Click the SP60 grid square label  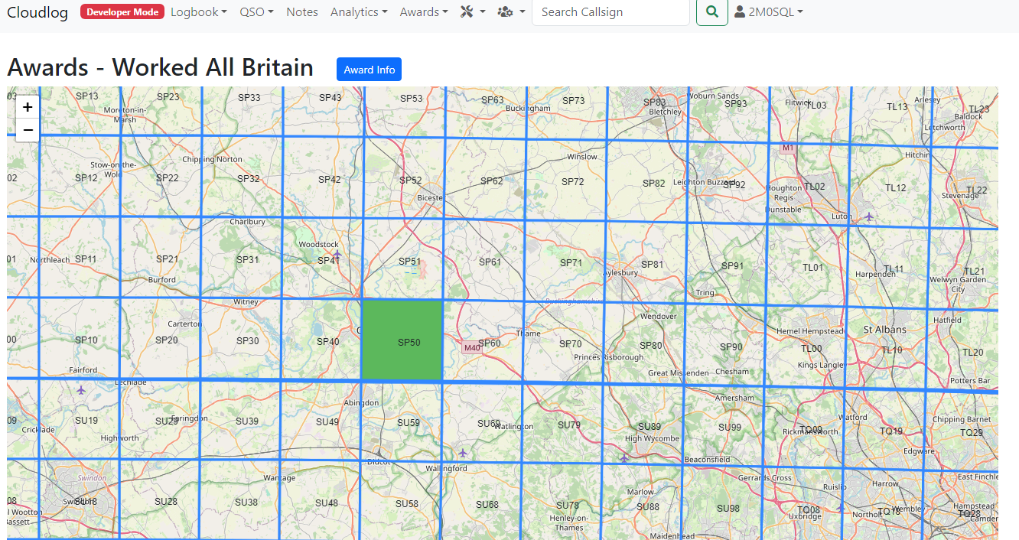point(489,343)
